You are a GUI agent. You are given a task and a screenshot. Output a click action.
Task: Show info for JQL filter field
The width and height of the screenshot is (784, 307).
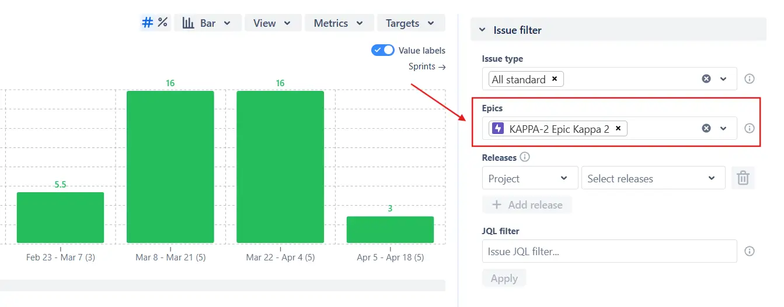[x=750, y=251]
